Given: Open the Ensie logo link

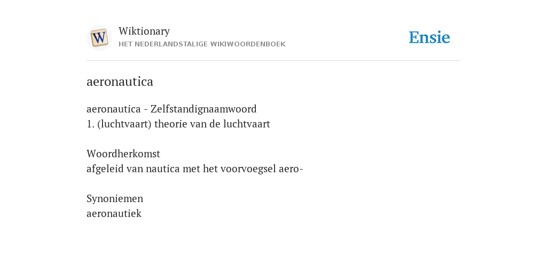Looking at the screenshot, I should point(429,37).
